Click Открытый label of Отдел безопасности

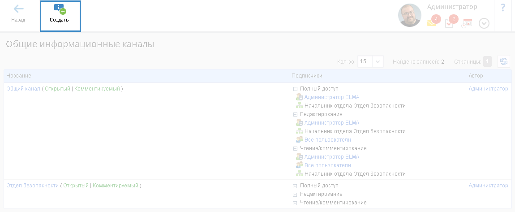pyautogui.click(x=76, y=186)
